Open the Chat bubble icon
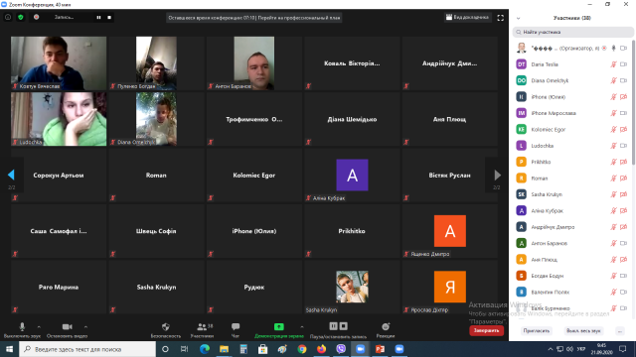The image size is (636, 357). click(x=236, y=326)
